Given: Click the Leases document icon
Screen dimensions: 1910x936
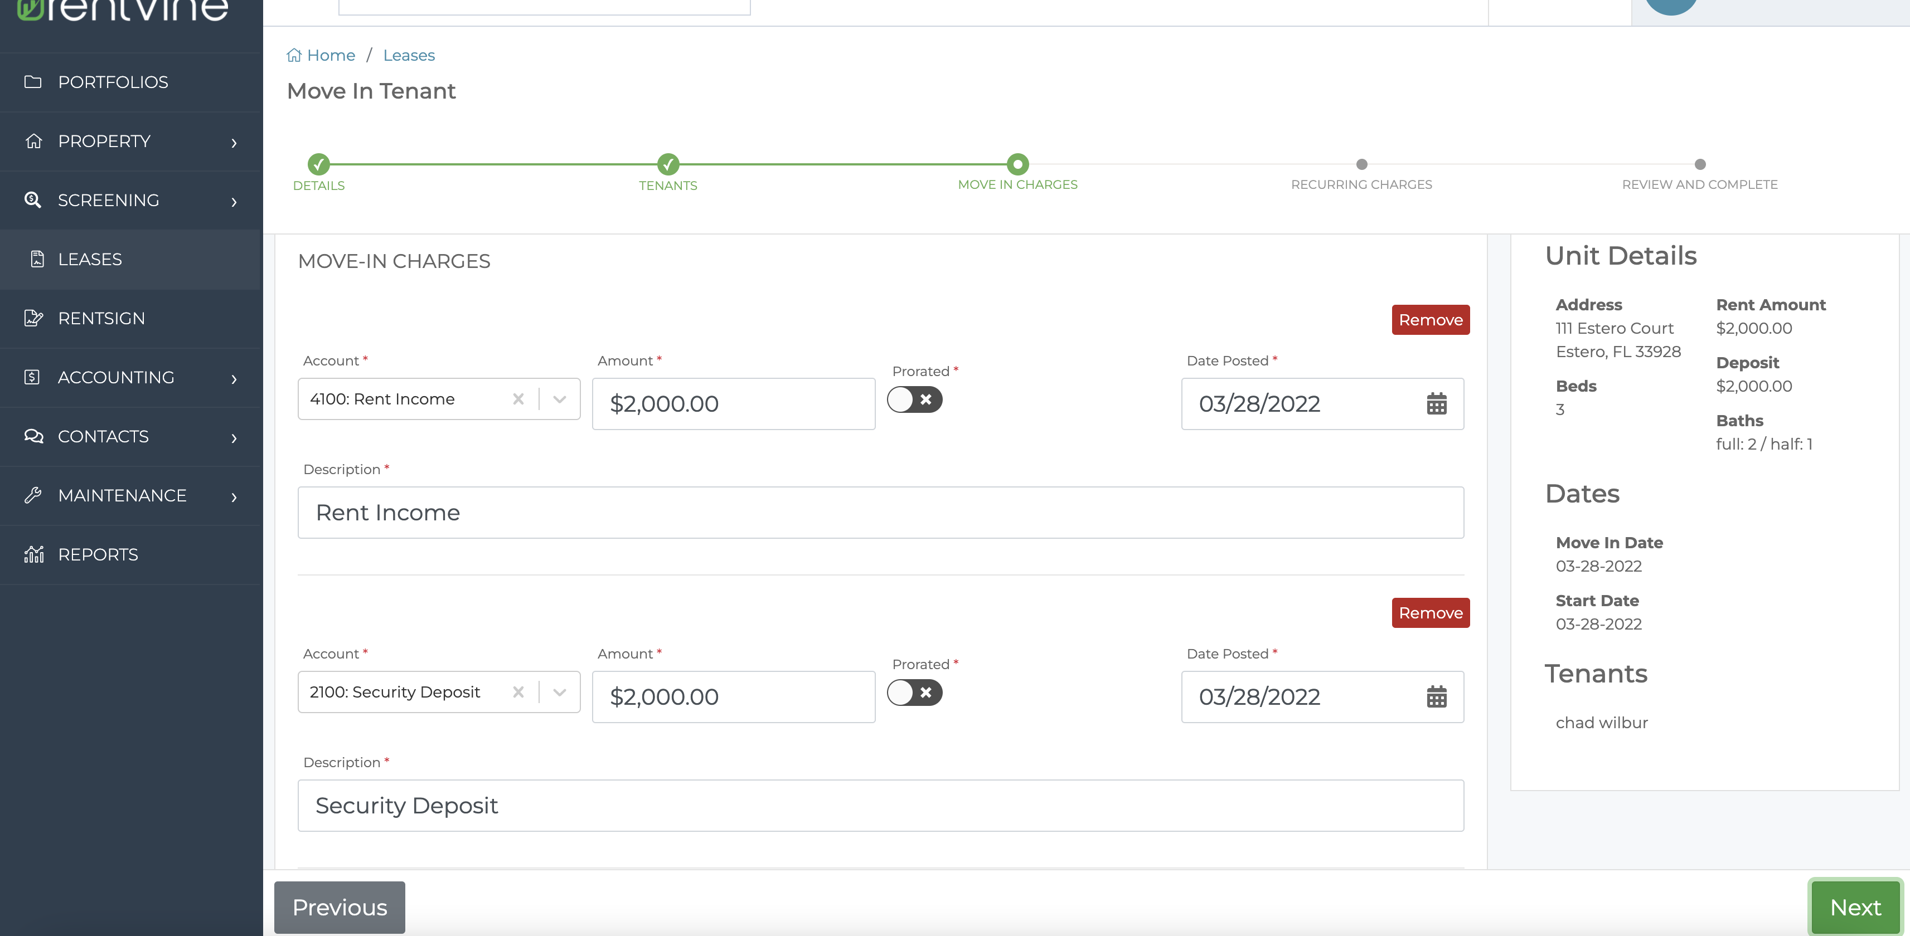Looking at the screenshot, I should point(37,259).
